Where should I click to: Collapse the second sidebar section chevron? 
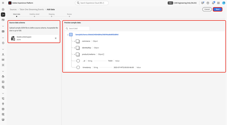pos(3,38)
